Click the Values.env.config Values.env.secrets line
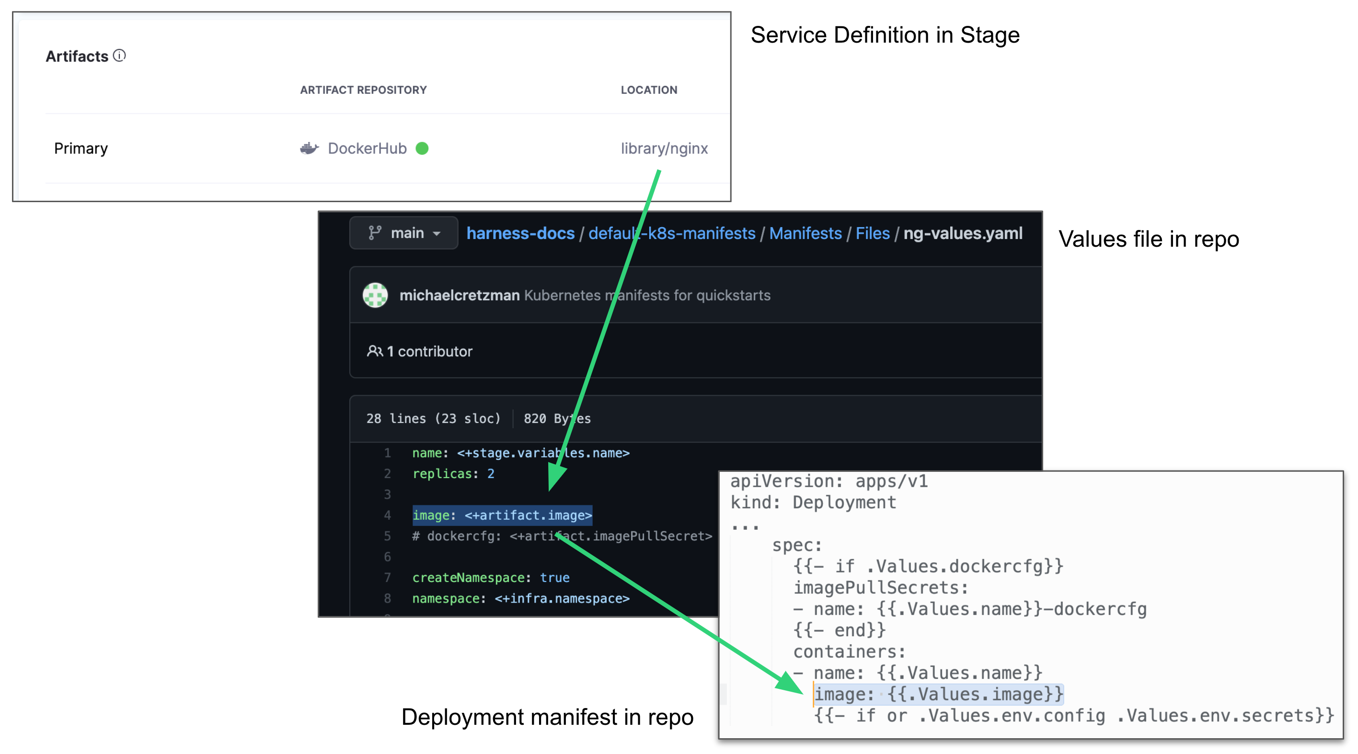Viewport: 1358px width, 754px height. (x=1074, y=716)
